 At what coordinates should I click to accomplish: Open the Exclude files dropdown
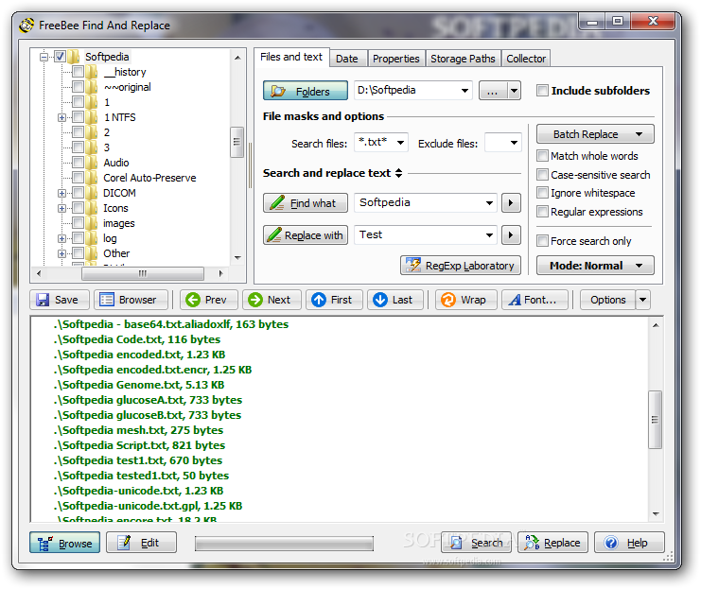click(514, 143)
